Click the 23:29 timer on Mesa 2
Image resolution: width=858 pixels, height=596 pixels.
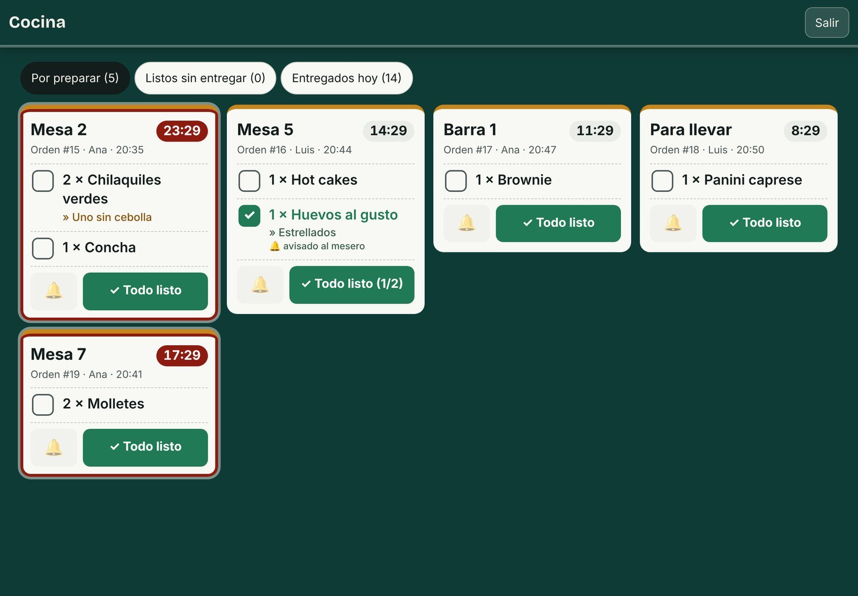point(182,131)
